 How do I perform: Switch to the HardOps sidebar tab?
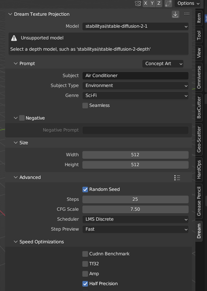pyautogui.click(x=198, y=169)
